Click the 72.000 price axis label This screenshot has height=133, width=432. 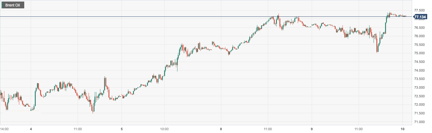point(420,105)
